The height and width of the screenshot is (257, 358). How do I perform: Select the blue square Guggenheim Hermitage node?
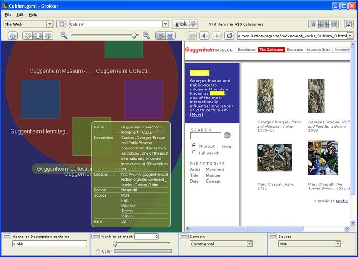(x=40, y=99)
